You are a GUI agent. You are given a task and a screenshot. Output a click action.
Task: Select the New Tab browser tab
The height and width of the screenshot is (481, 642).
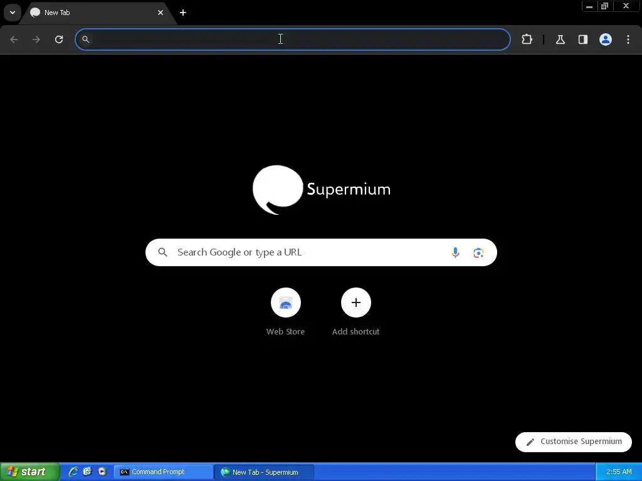(97, 13)
